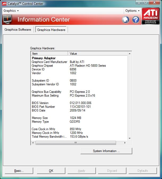Image resolution: width=162 pixels, height=179 pixels.
Task: Select the Memory Clock in MHz row
Action: (x=79, y=133)
